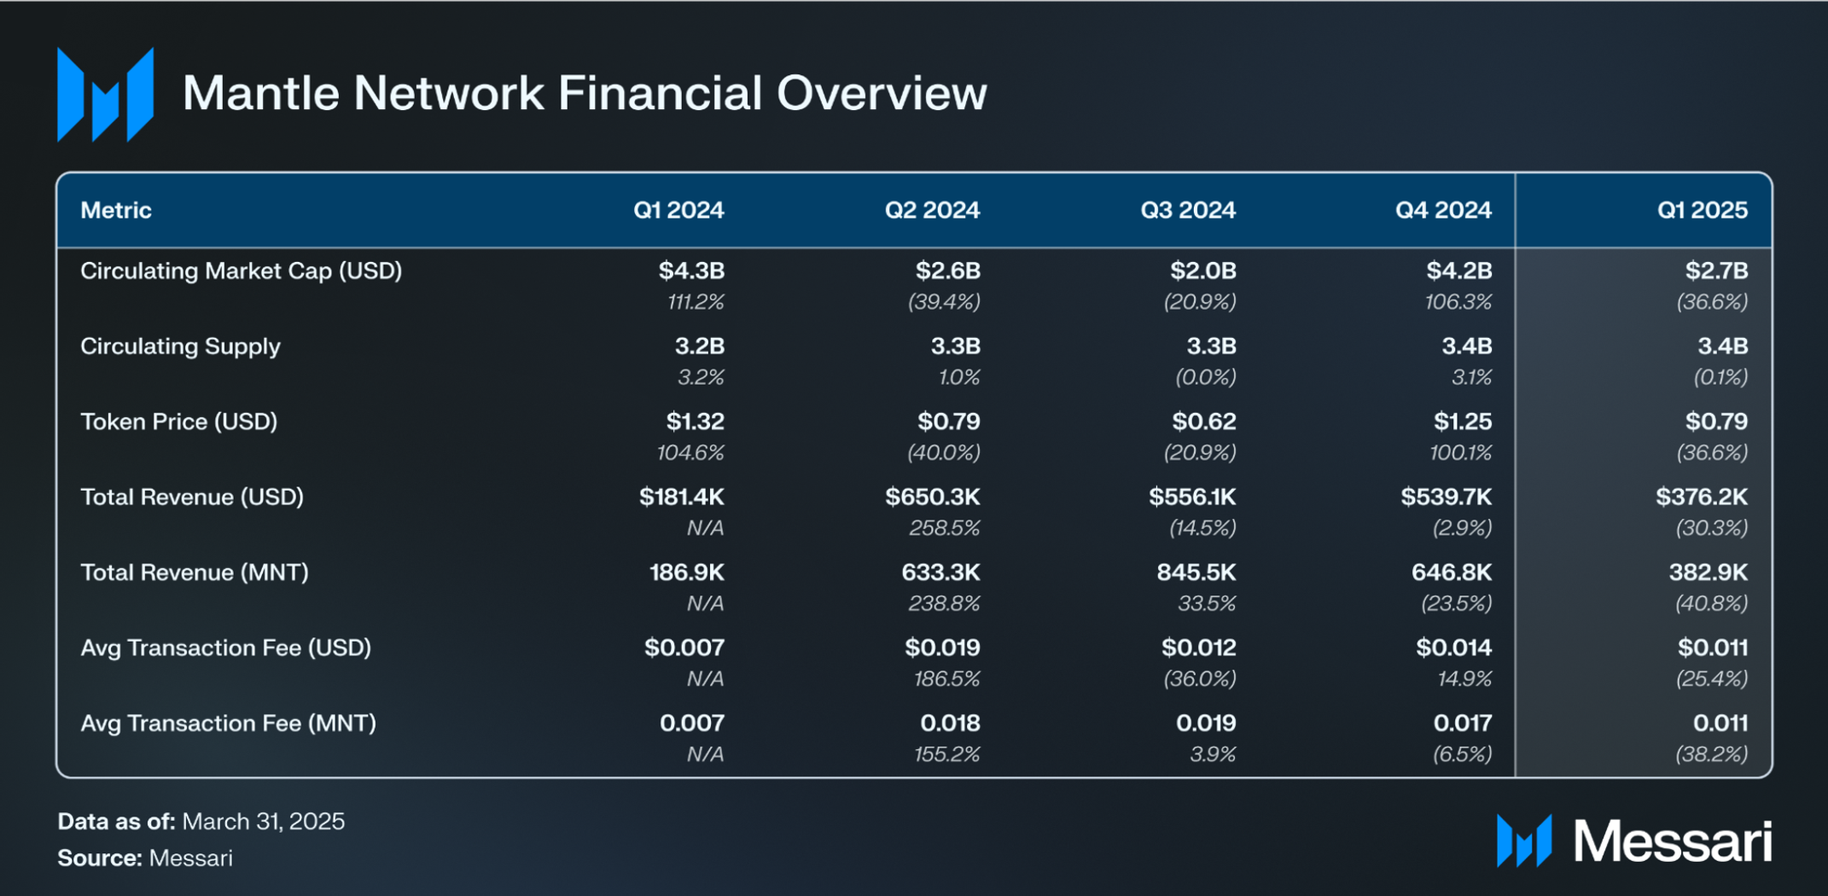Click the $2.7B market cap value

coord(1716,271)
